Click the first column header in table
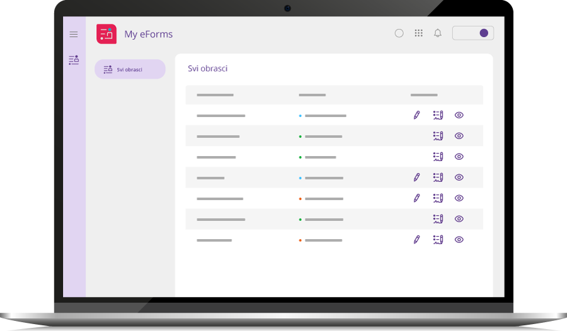 [215, 95]
